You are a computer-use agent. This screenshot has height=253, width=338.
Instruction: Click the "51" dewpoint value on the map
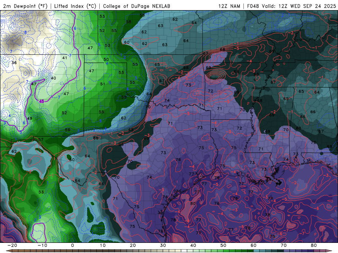tap(102, 84)
